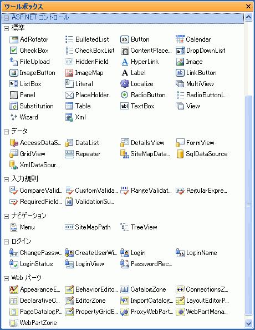The width and height of the screenshot is (255, 330).
Task: Choose the FileUpload control icon
Action: [14, 62]
